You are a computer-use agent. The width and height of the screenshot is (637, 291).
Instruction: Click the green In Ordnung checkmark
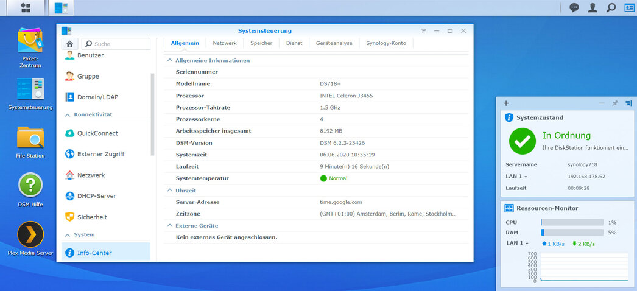(523, 141)
